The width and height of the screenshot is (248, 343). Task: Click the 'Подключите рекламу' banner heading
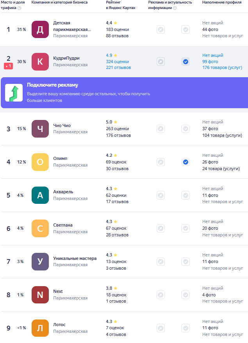[x=52, y=85]
